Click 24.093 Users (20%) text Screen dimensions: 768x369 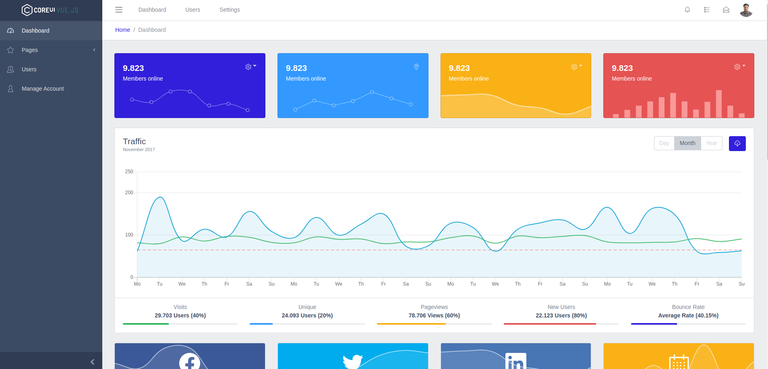click(x=307, y=315)
